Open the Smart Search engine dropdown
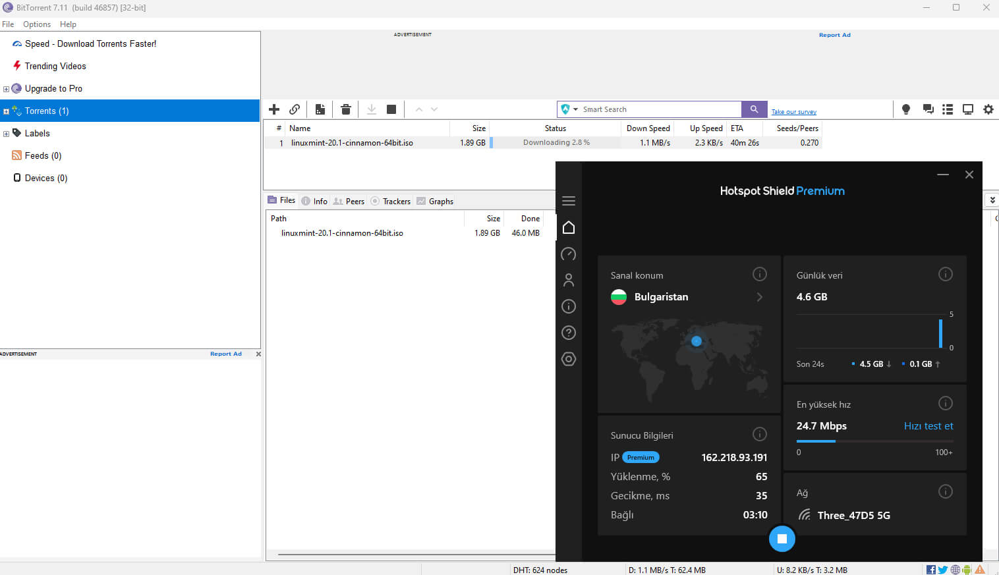 [x=575, y=109]
